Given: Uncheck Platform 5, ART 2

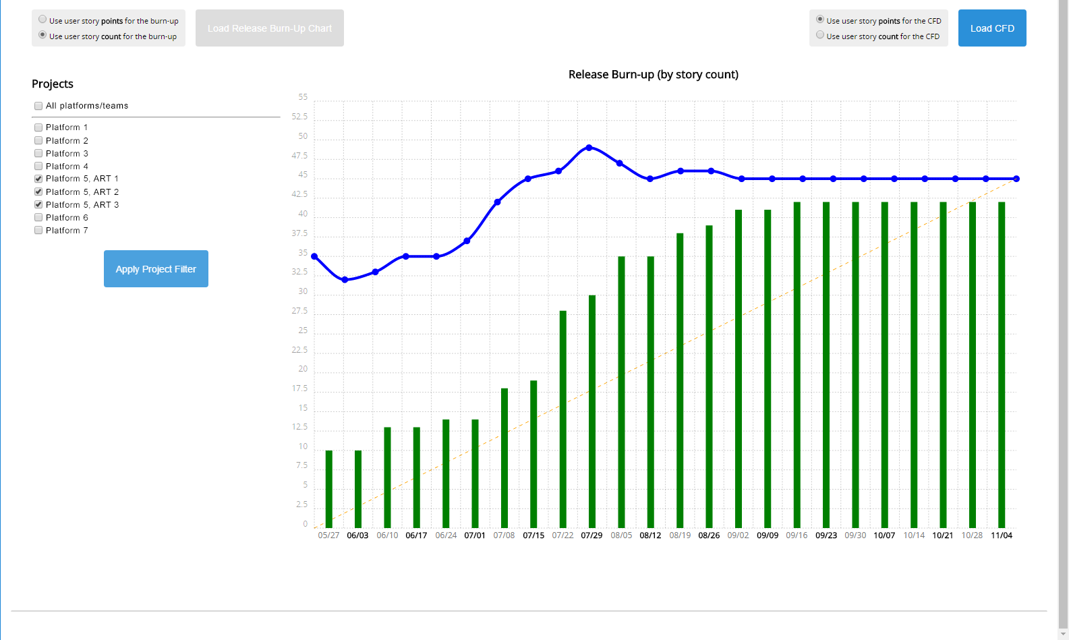Looking at the screenshot, I should pos(38,192).
